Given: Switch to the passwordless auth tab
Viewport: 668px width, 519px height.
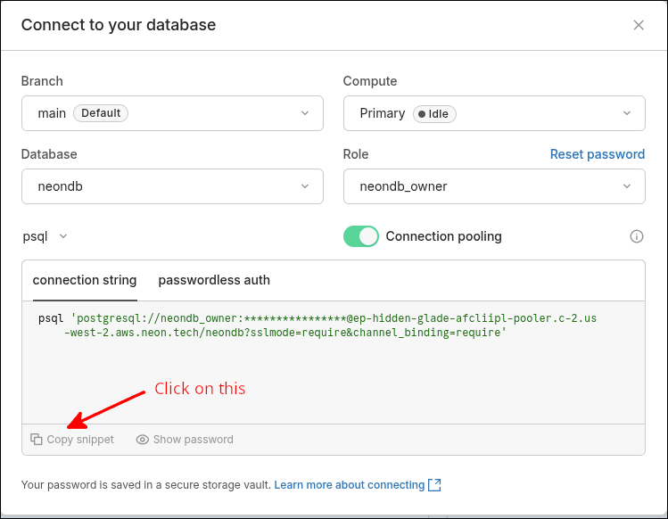Looking at the screenshot, I should (x=214, y=280).
